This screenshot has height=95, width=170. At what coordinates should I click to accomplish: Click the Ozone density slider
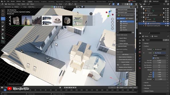[159, 77]
